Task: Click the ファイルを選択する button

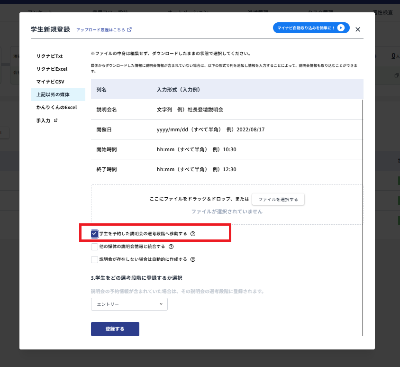Action: click(279, 199)
